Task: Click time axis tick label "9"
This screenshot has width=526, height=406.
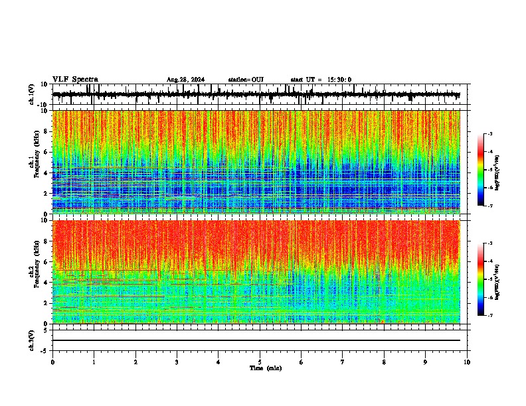Action: [x=425, y=362]
